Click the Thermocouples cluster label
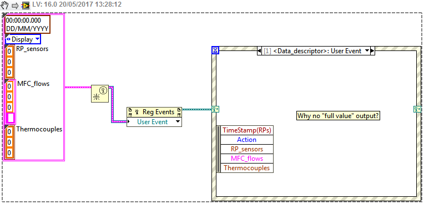The image size is (424, 204). [x=39, y=129]
